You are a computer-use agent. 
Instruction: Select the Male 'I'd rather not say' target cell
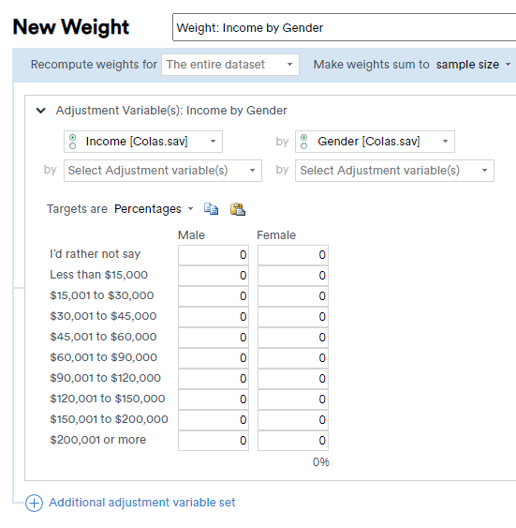[214, 255]
